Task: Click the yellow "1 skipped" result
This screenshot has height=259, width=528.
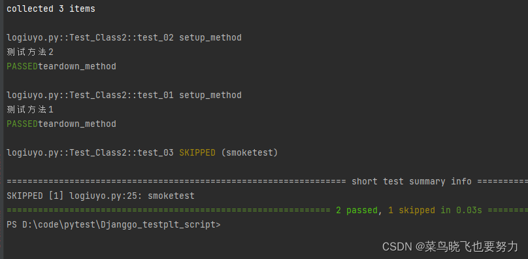Action: tap(412, 211)
